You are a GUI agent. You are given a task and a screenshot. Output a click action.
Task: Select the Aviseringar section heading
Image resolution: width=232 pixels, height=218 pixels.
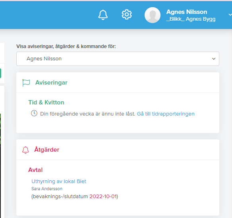pos(51,83)
